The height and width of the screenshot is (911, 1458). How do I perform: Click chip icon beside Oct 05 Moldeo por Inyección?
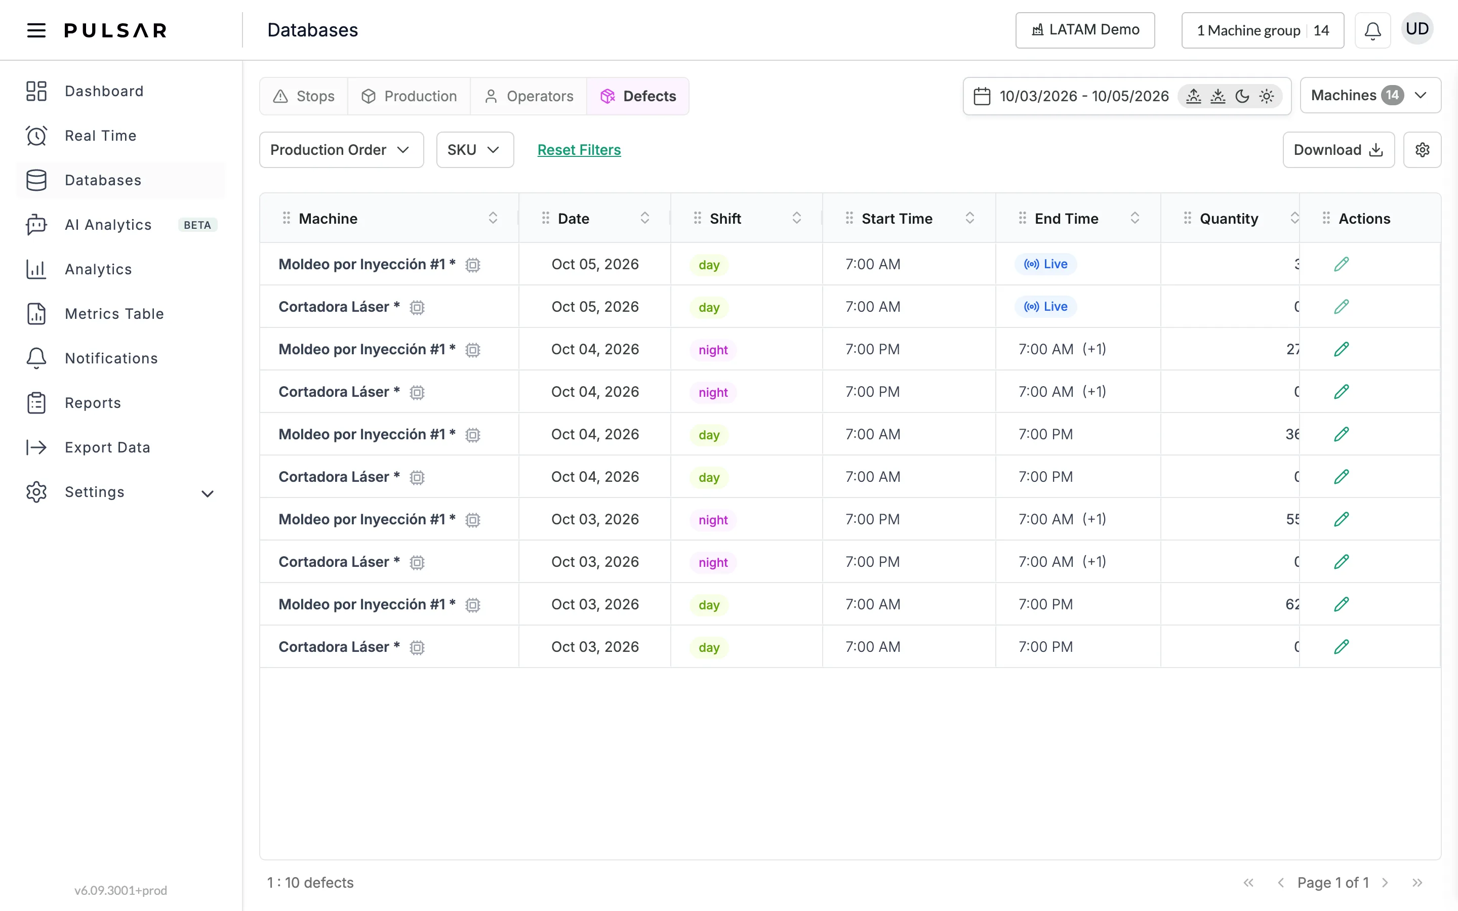click(x=473, y=265)
